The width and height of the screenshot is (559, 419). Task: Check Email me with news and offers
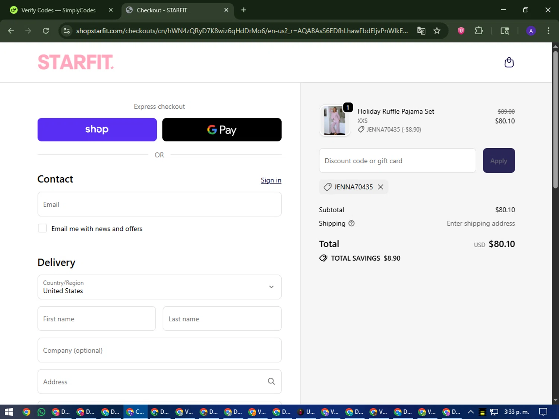[x=42, y=228]
